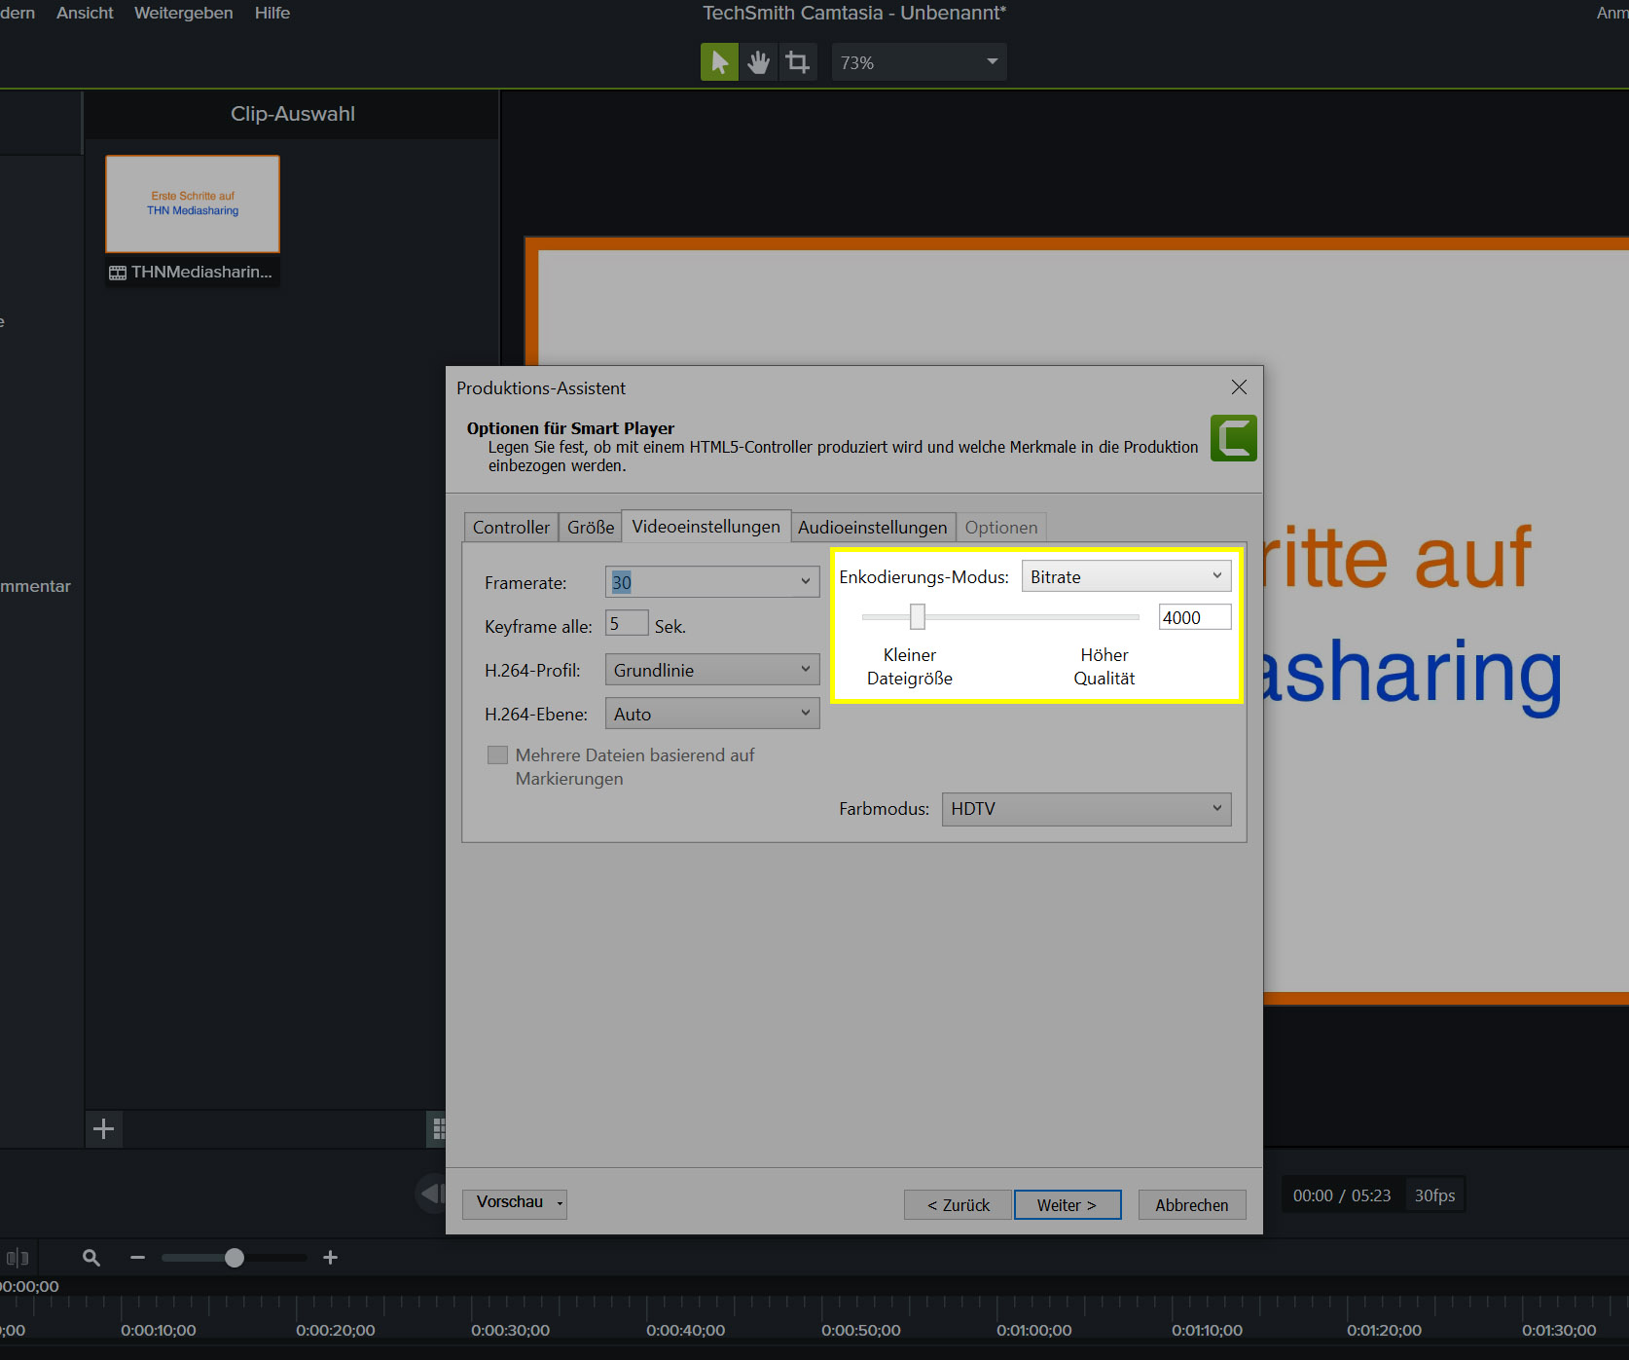Activate the hand pan tool

point(758,62)
